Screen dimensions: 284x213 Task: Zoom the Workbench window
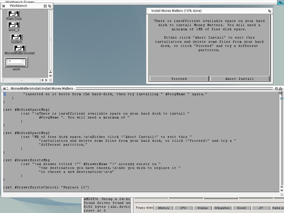click(x=45, y=6)
